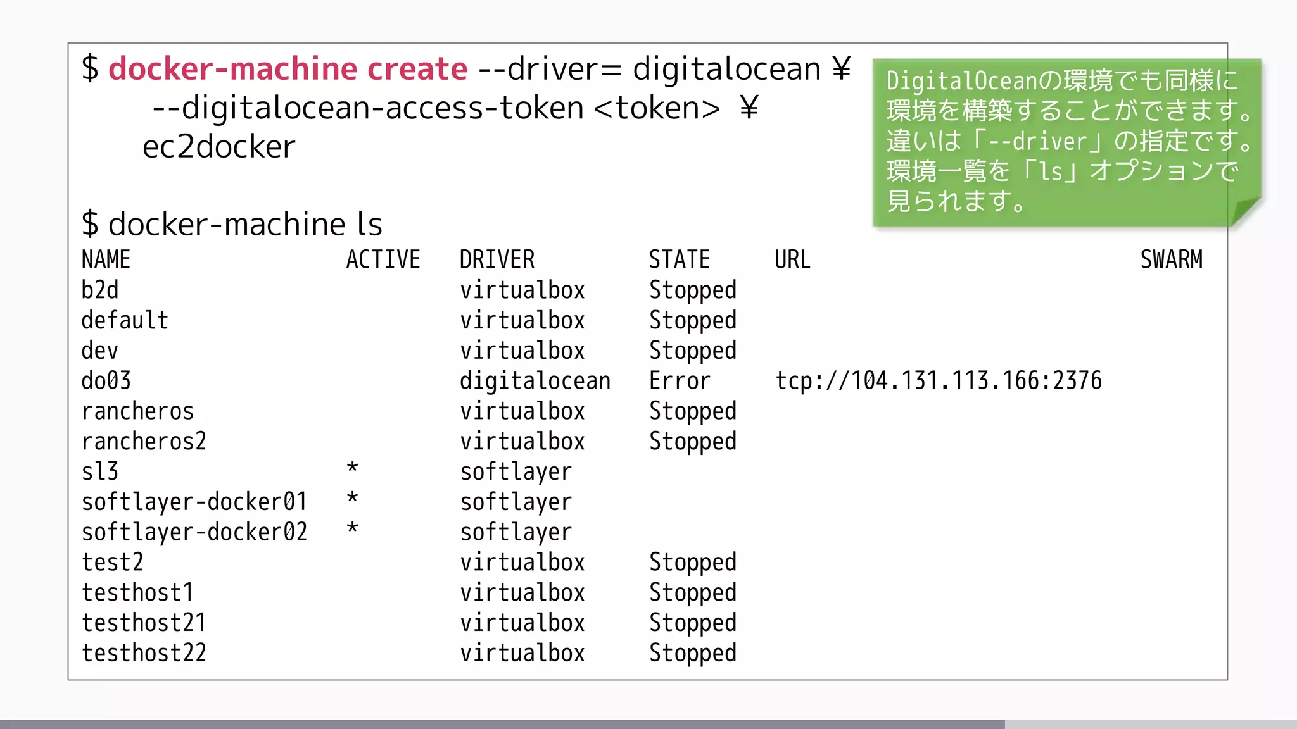The height and width of the screenshot is (729, 1297).
Task: Click 'digitalocean' driver in do03 row
Action: point(535,381)
